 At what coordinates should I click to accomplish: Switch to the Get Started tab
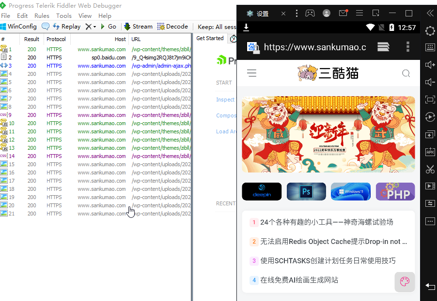(x=210, y=38)
